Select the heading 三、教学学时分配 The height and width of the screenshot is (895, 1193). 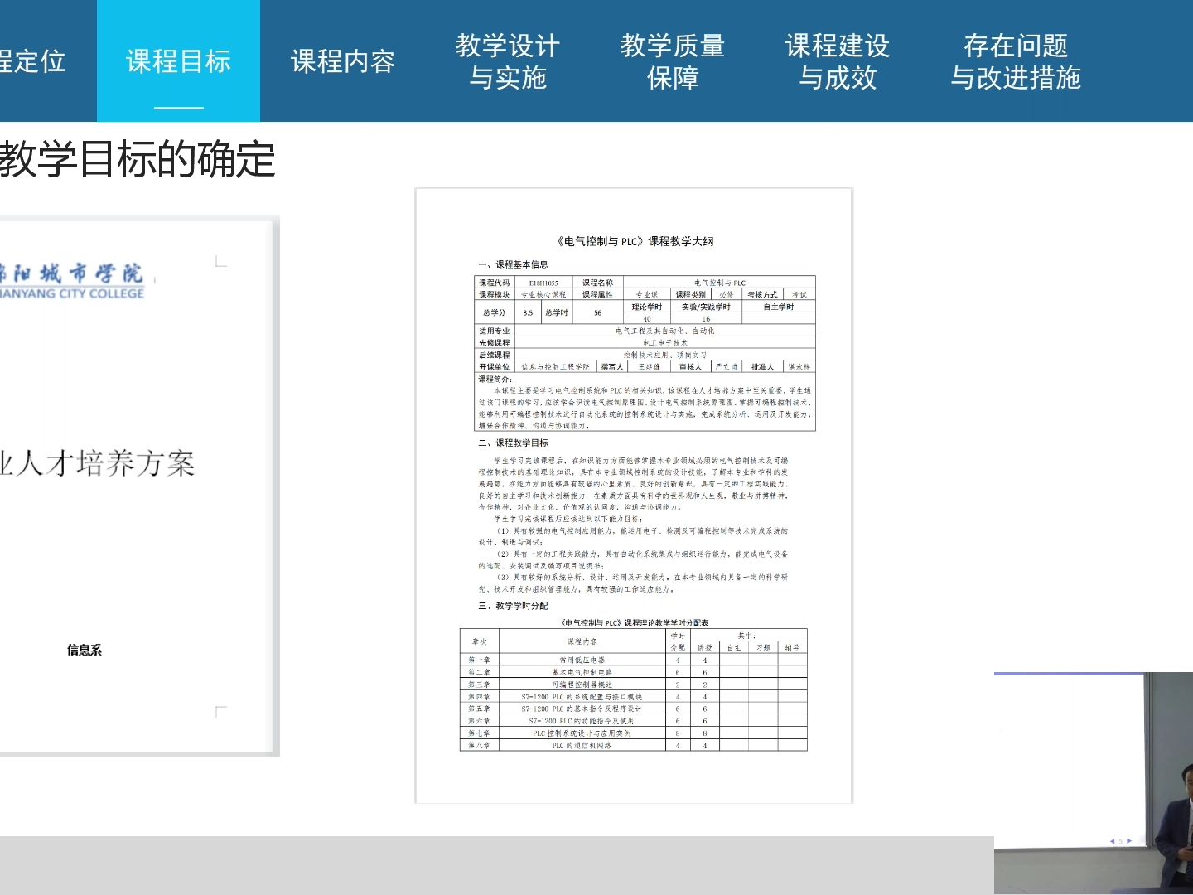click(x=513, y=606)
